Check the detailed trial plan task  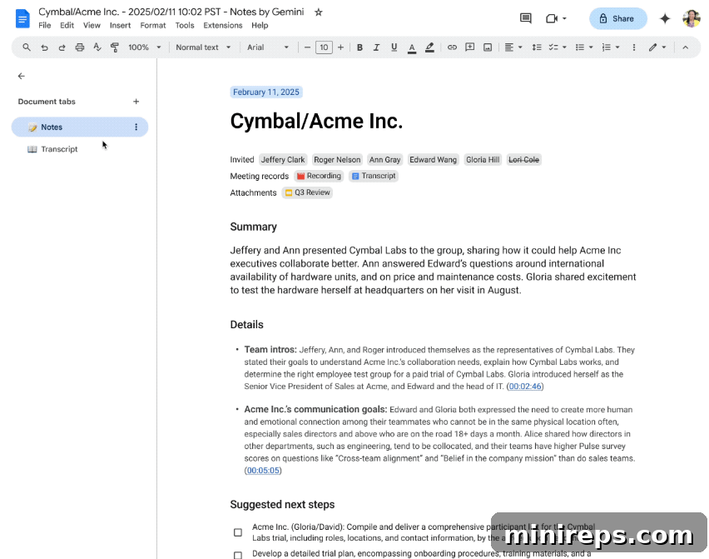238,555
